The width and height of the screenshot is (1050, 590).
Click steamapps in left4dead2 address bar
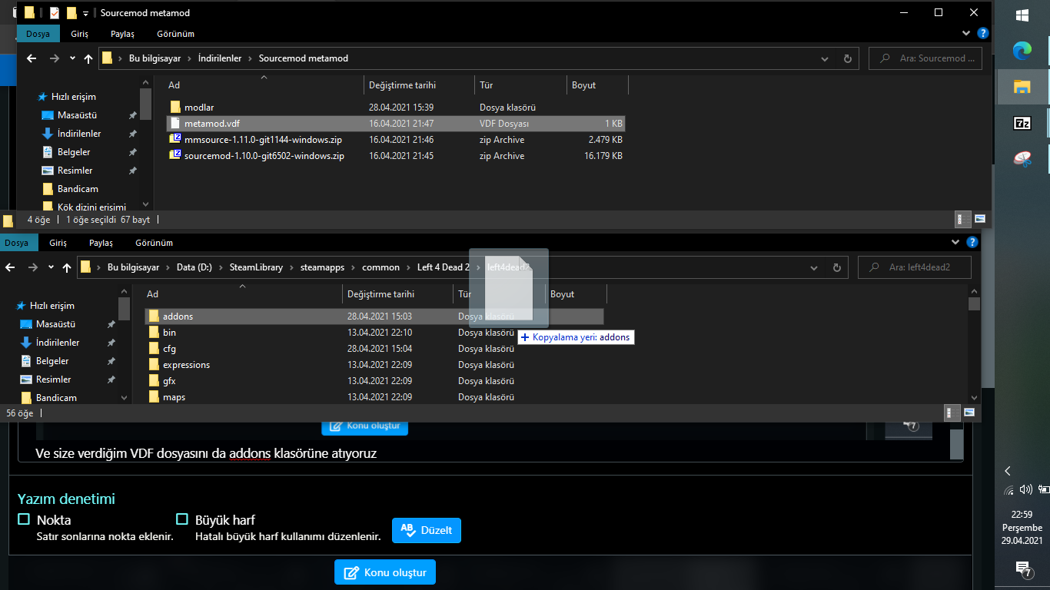322,267
